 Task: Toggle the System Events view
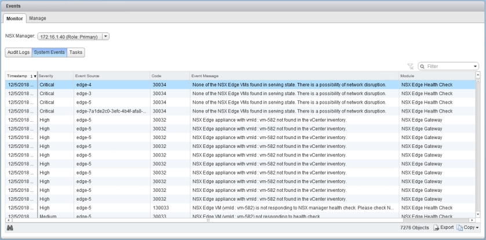49,52
